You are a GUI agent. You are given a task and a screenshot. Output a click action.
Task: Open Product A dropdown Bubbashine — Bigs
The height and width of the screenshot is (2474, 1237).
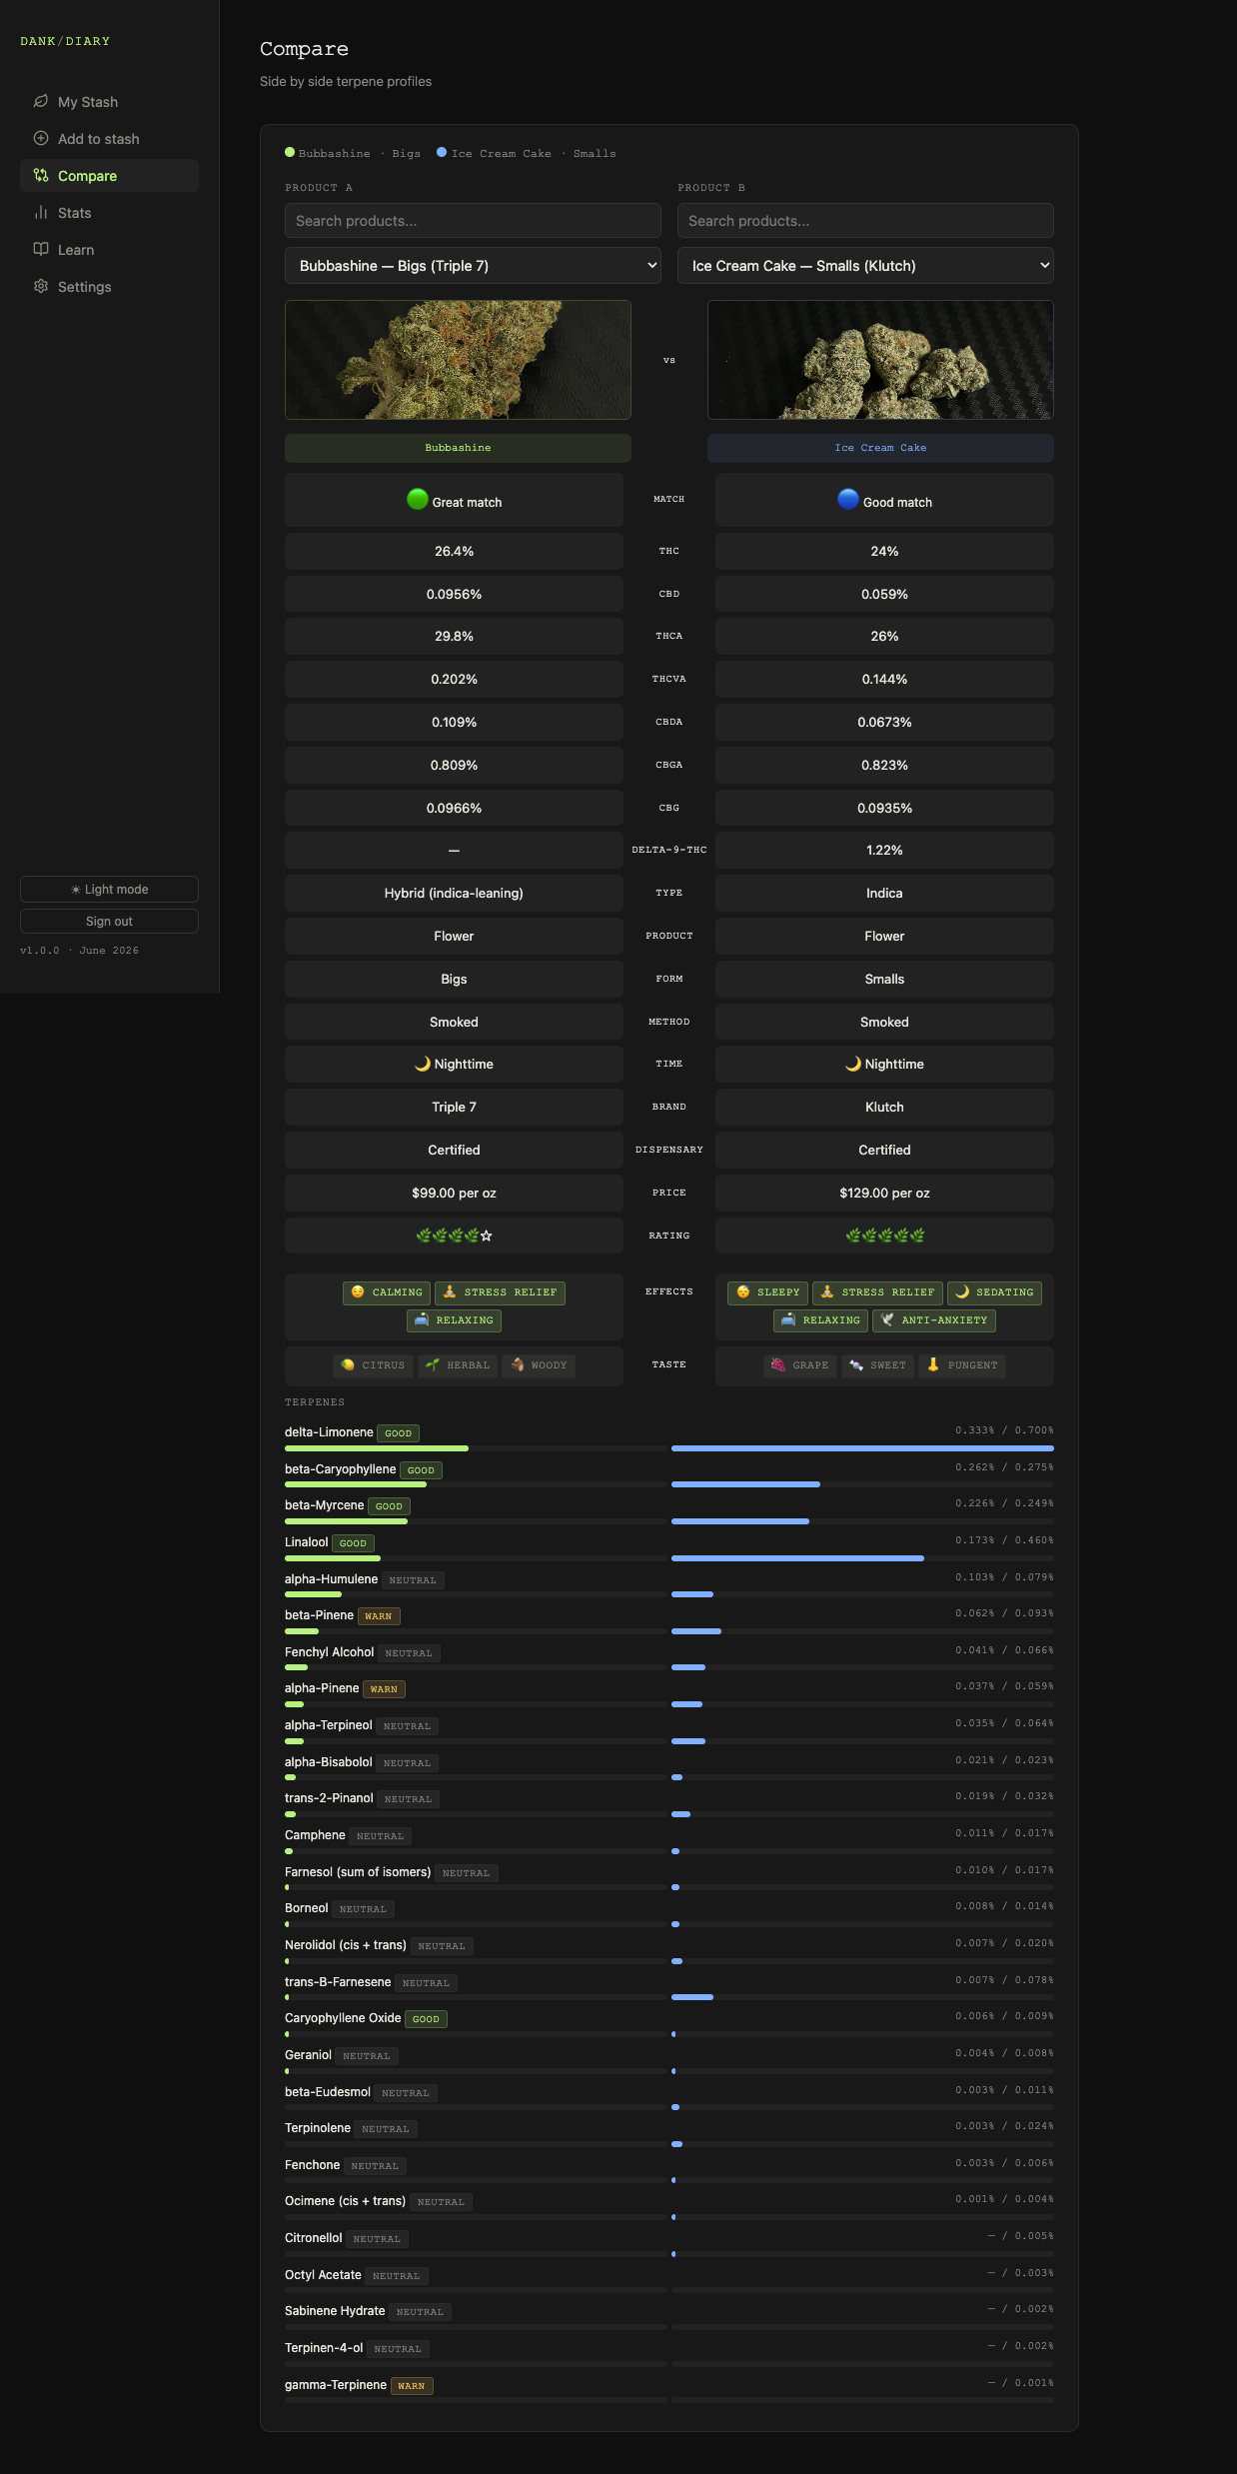pos(473,265)
